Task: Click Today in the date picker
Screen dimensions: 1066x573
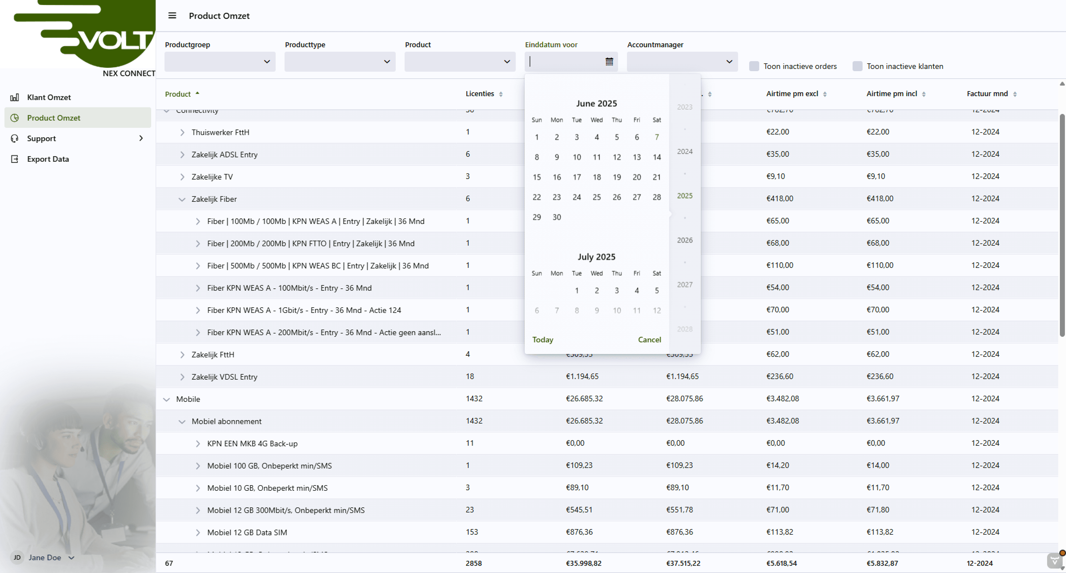Action: pos(542,340)
